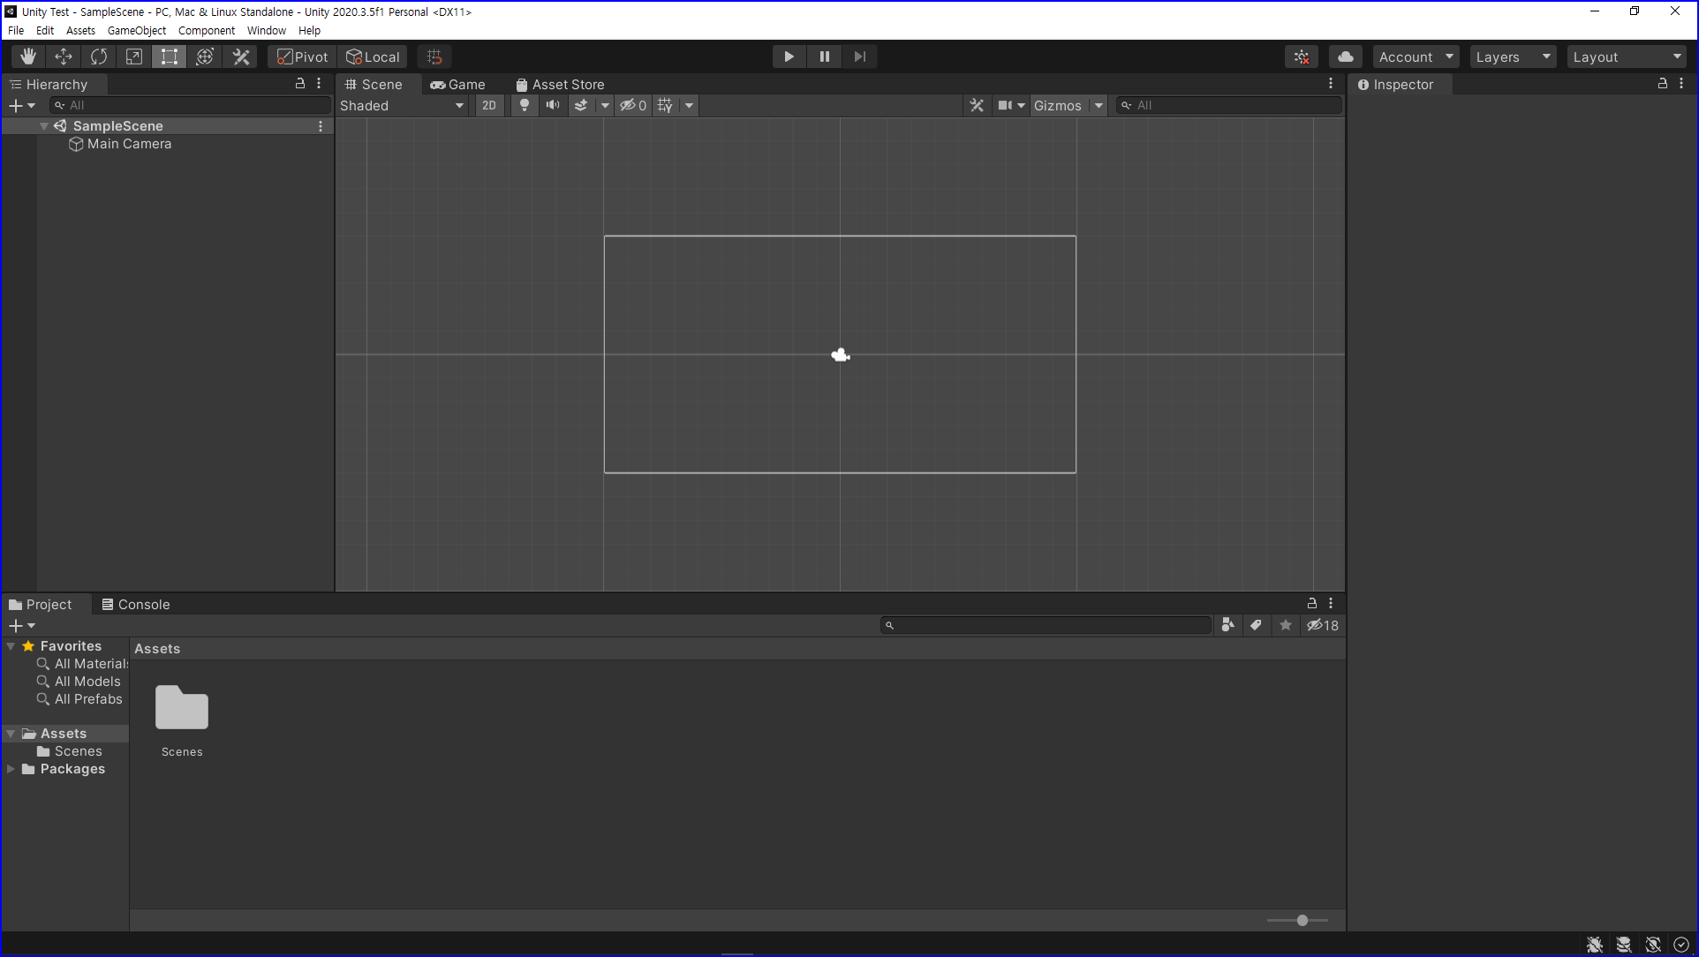Screen dimensions: 1699x957
Task: Select the Scale tool
Action: 134,57
